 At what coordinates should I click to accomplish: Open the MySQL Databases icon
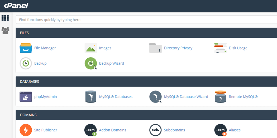click(90, 97)
